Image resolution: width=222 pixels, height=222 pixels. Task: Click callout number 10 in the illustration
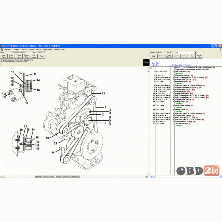coord(48,138)
